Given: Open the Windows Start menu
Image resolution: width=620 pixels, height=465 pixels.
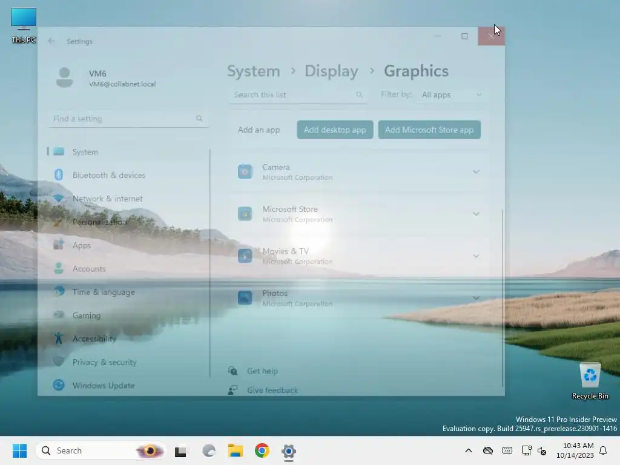Looking at the screenshot, I should pos(19,450).
